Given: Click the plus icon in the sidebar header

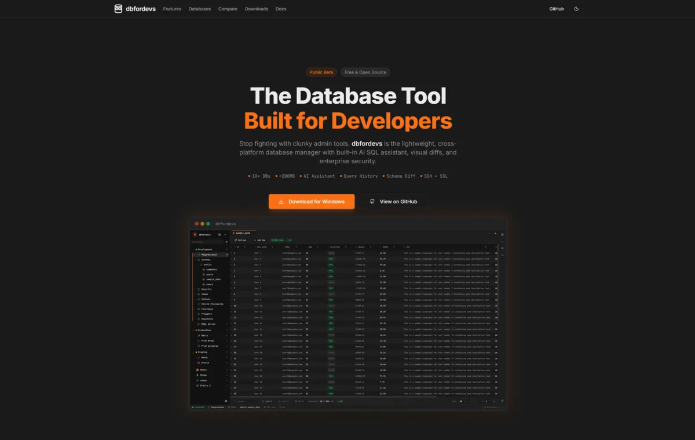Looking at the screenshot, I should [x=225, y=234].
